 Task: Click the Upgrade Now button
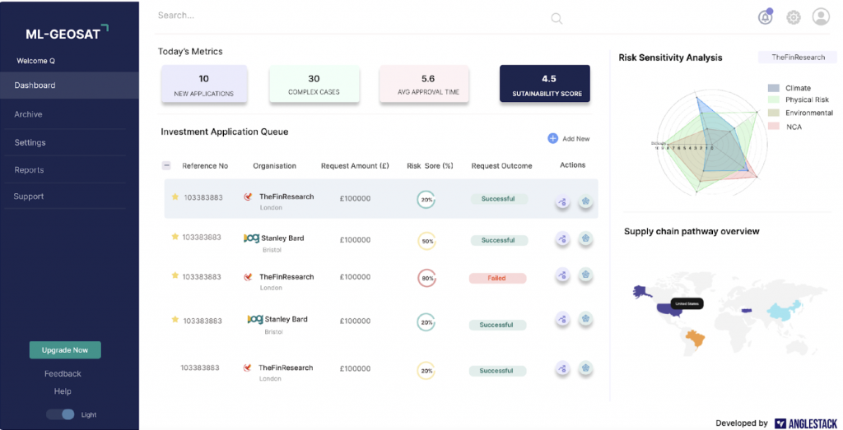[65, 350]
